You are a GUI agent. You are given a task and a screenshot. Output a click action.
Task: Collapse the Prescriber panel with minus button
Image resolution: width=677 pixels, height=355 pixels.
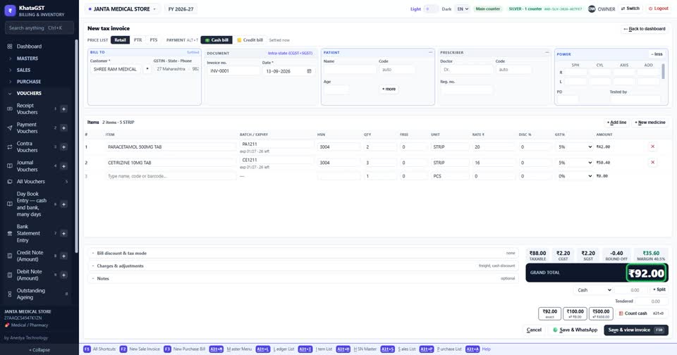(547, 53)
